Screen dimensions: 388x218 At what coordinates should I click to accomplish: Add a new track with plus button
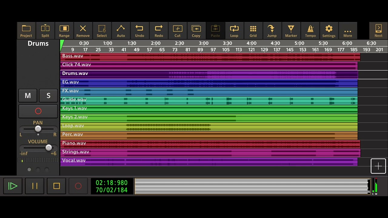[378, 166]
